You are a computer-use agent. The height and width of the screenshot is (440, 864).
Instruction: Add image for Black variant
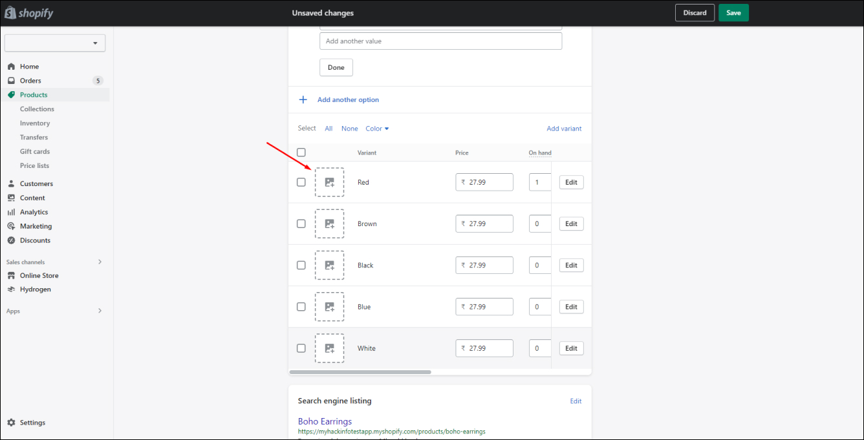click(329, 265)
